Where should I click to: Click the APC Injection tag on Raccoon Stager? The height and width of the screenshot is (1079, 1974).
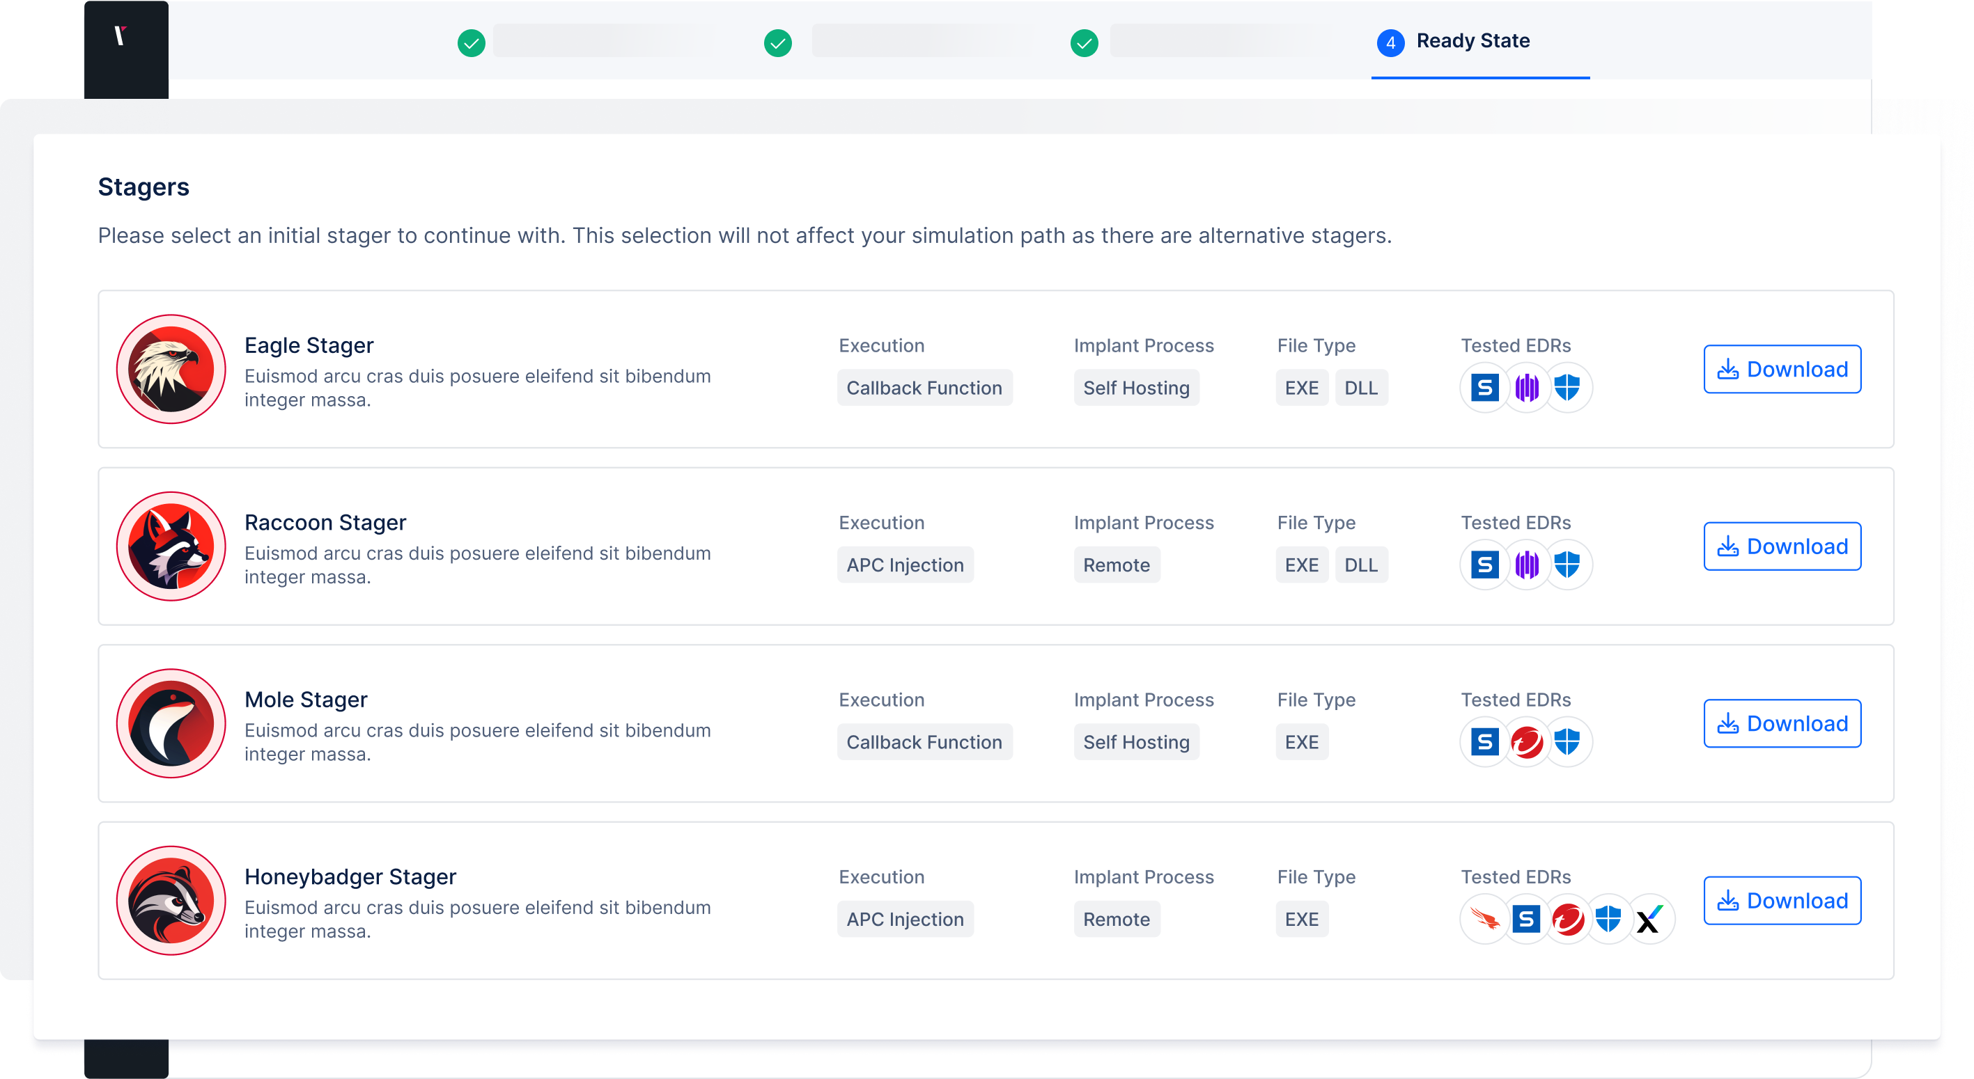(x=905, y=565)
